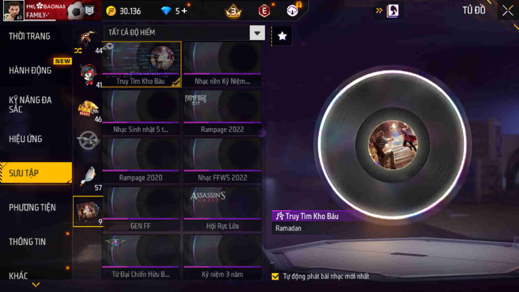
Task: Open the gold rank badge icon
Action: point(233,11)
